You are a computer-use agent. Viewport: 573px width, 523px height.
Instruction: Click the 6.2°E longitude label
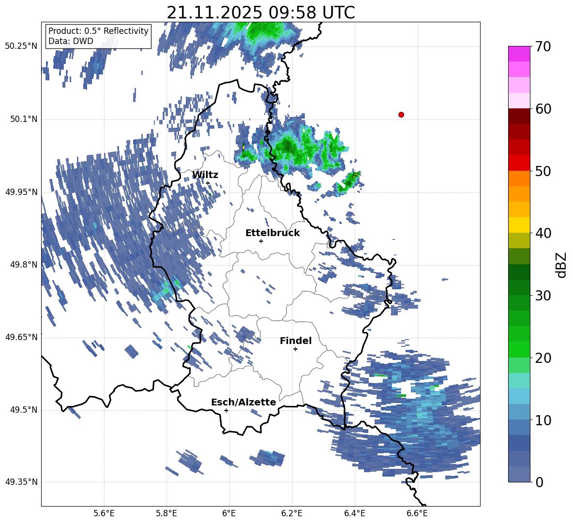pos(292,513)
